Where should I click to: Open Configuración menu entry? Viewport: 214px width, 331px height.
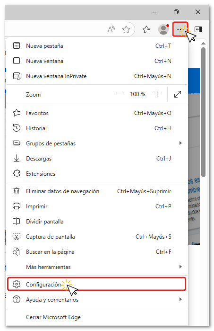[97, 284]
